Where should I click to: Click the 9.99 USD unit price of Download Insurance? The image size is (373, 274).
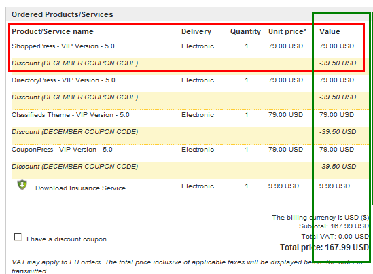point(283,186)
